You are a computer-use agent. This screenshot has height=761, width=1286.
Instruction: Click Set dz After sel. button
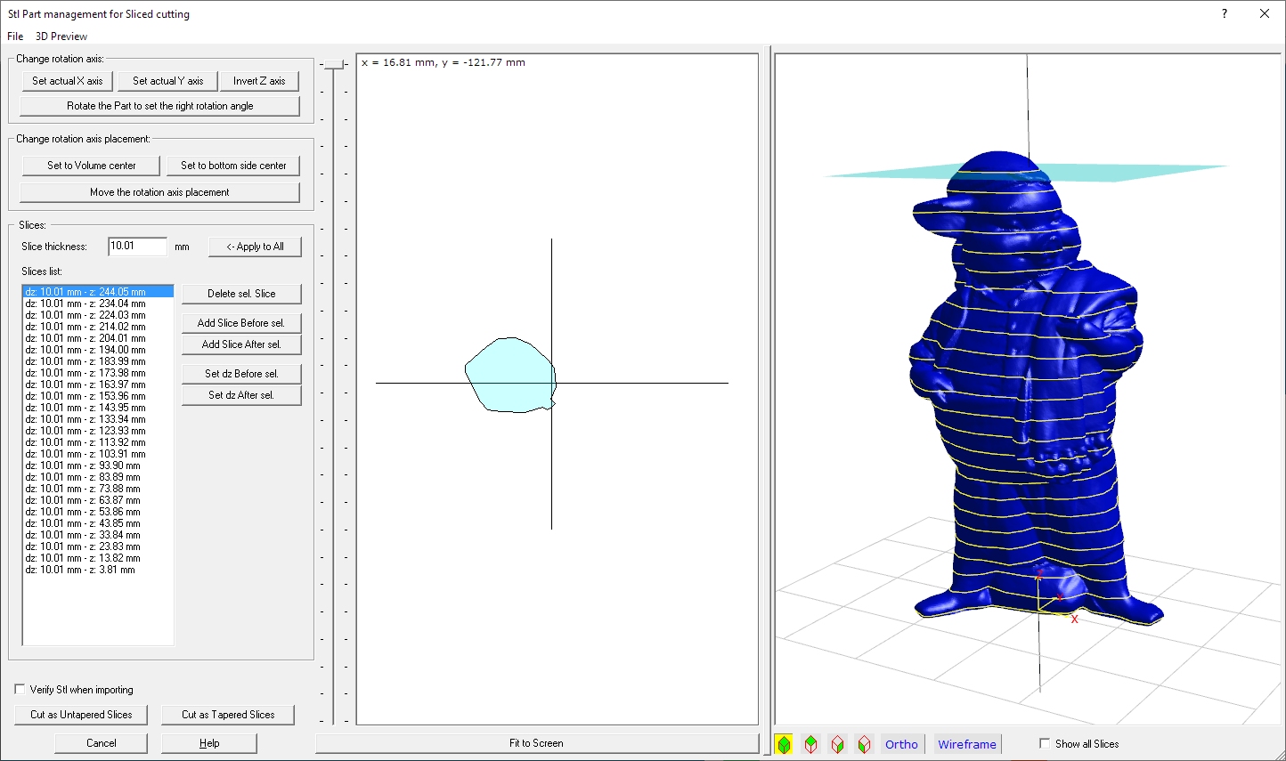click(241, 395)
